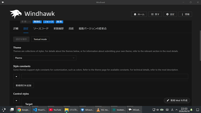Open the 更新履歴 tab
This screenshot has width=201, height=113.
pos(59,29)
